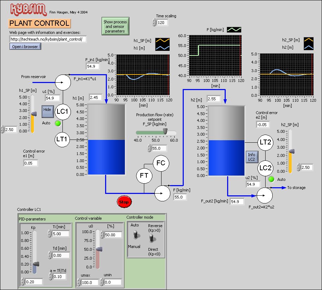Click the LT1 level transmitter icon
322x290 pixels.
point(62,140)
